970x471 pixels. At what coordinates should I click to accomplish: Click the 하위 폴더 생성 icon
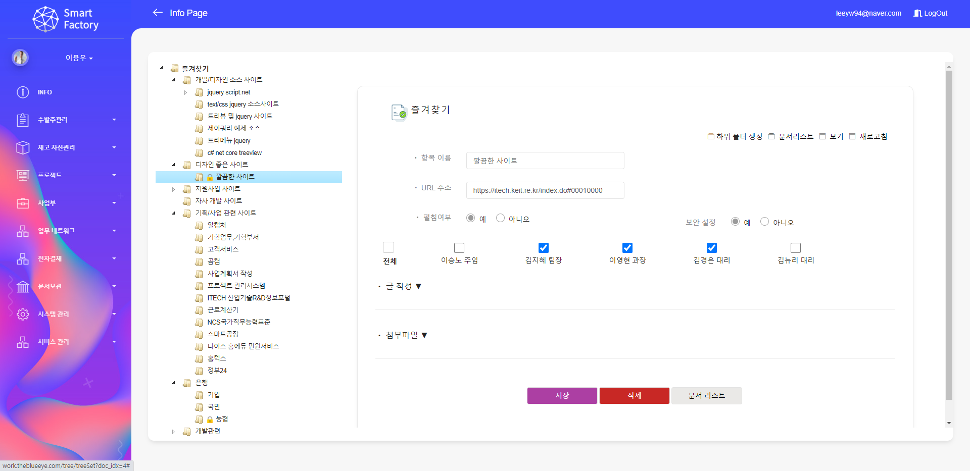[711, 136]
